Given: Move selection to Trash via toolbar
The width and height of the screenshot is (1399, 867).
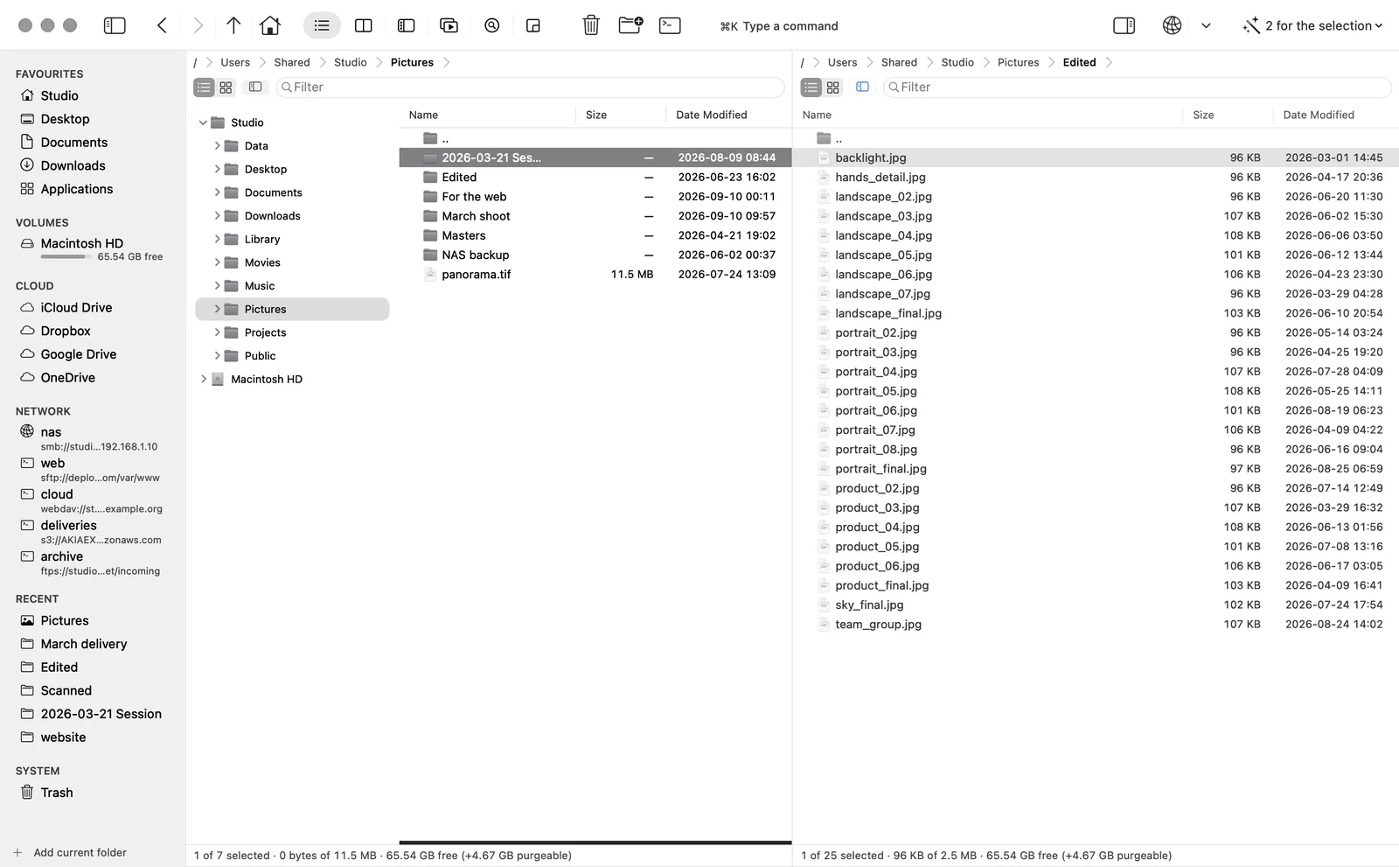Looking at the screenshot, I should click(591, 25).
